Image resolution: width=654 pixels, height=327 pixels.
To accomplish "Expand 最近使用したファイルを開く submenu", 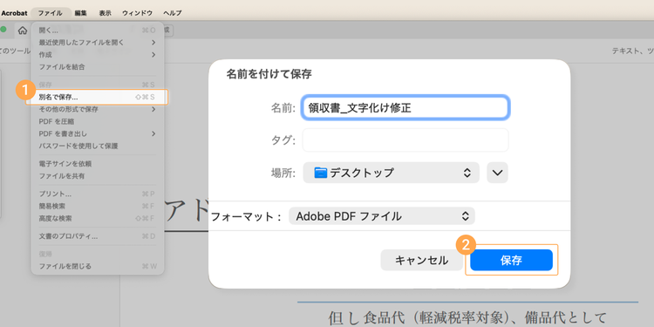I will 98,43.
